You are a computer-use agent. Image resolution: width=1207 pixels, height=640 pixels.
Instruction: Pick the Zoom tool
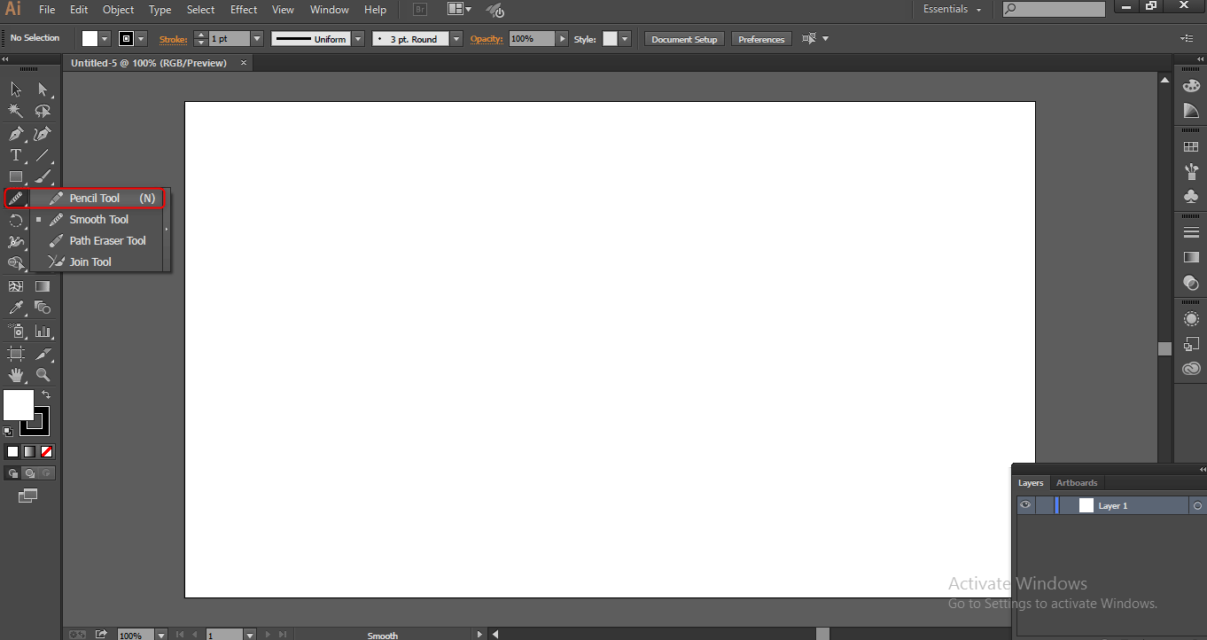(43, 374)
